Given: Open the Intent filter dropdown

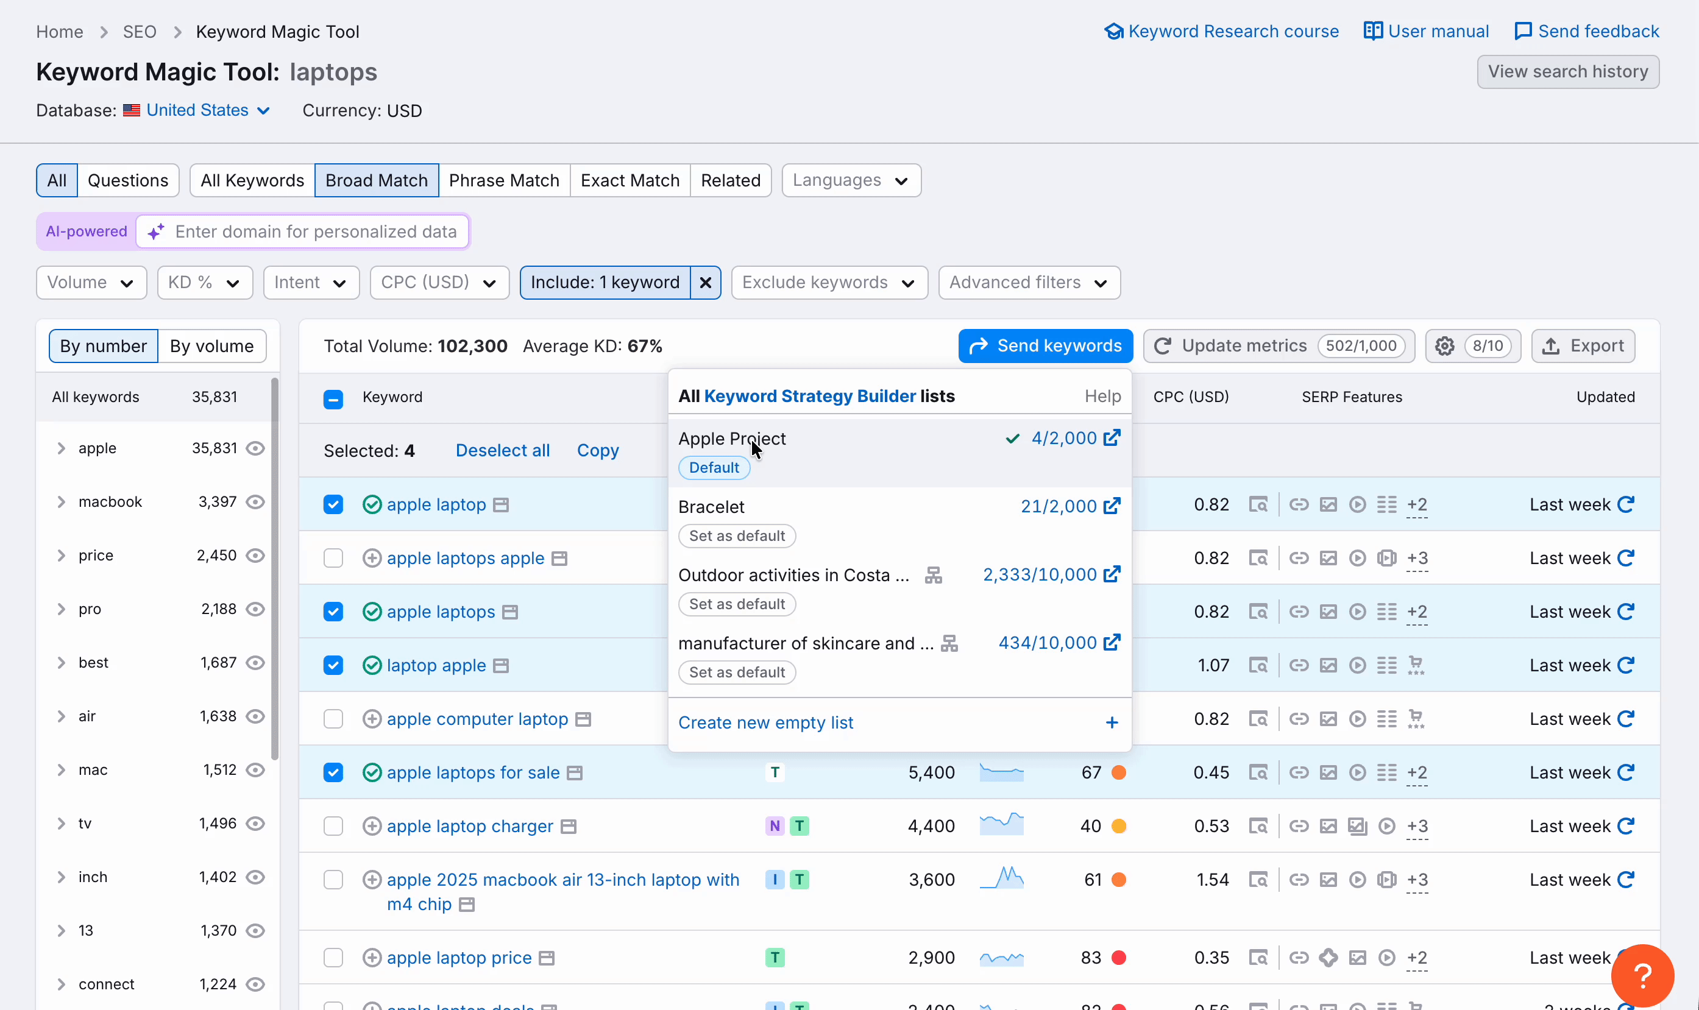Looking at the screenshot, I should (311, 283).
